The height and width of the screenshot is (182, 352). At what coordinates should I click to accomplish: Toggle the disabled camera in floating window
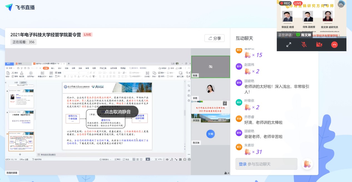[319, 45]
